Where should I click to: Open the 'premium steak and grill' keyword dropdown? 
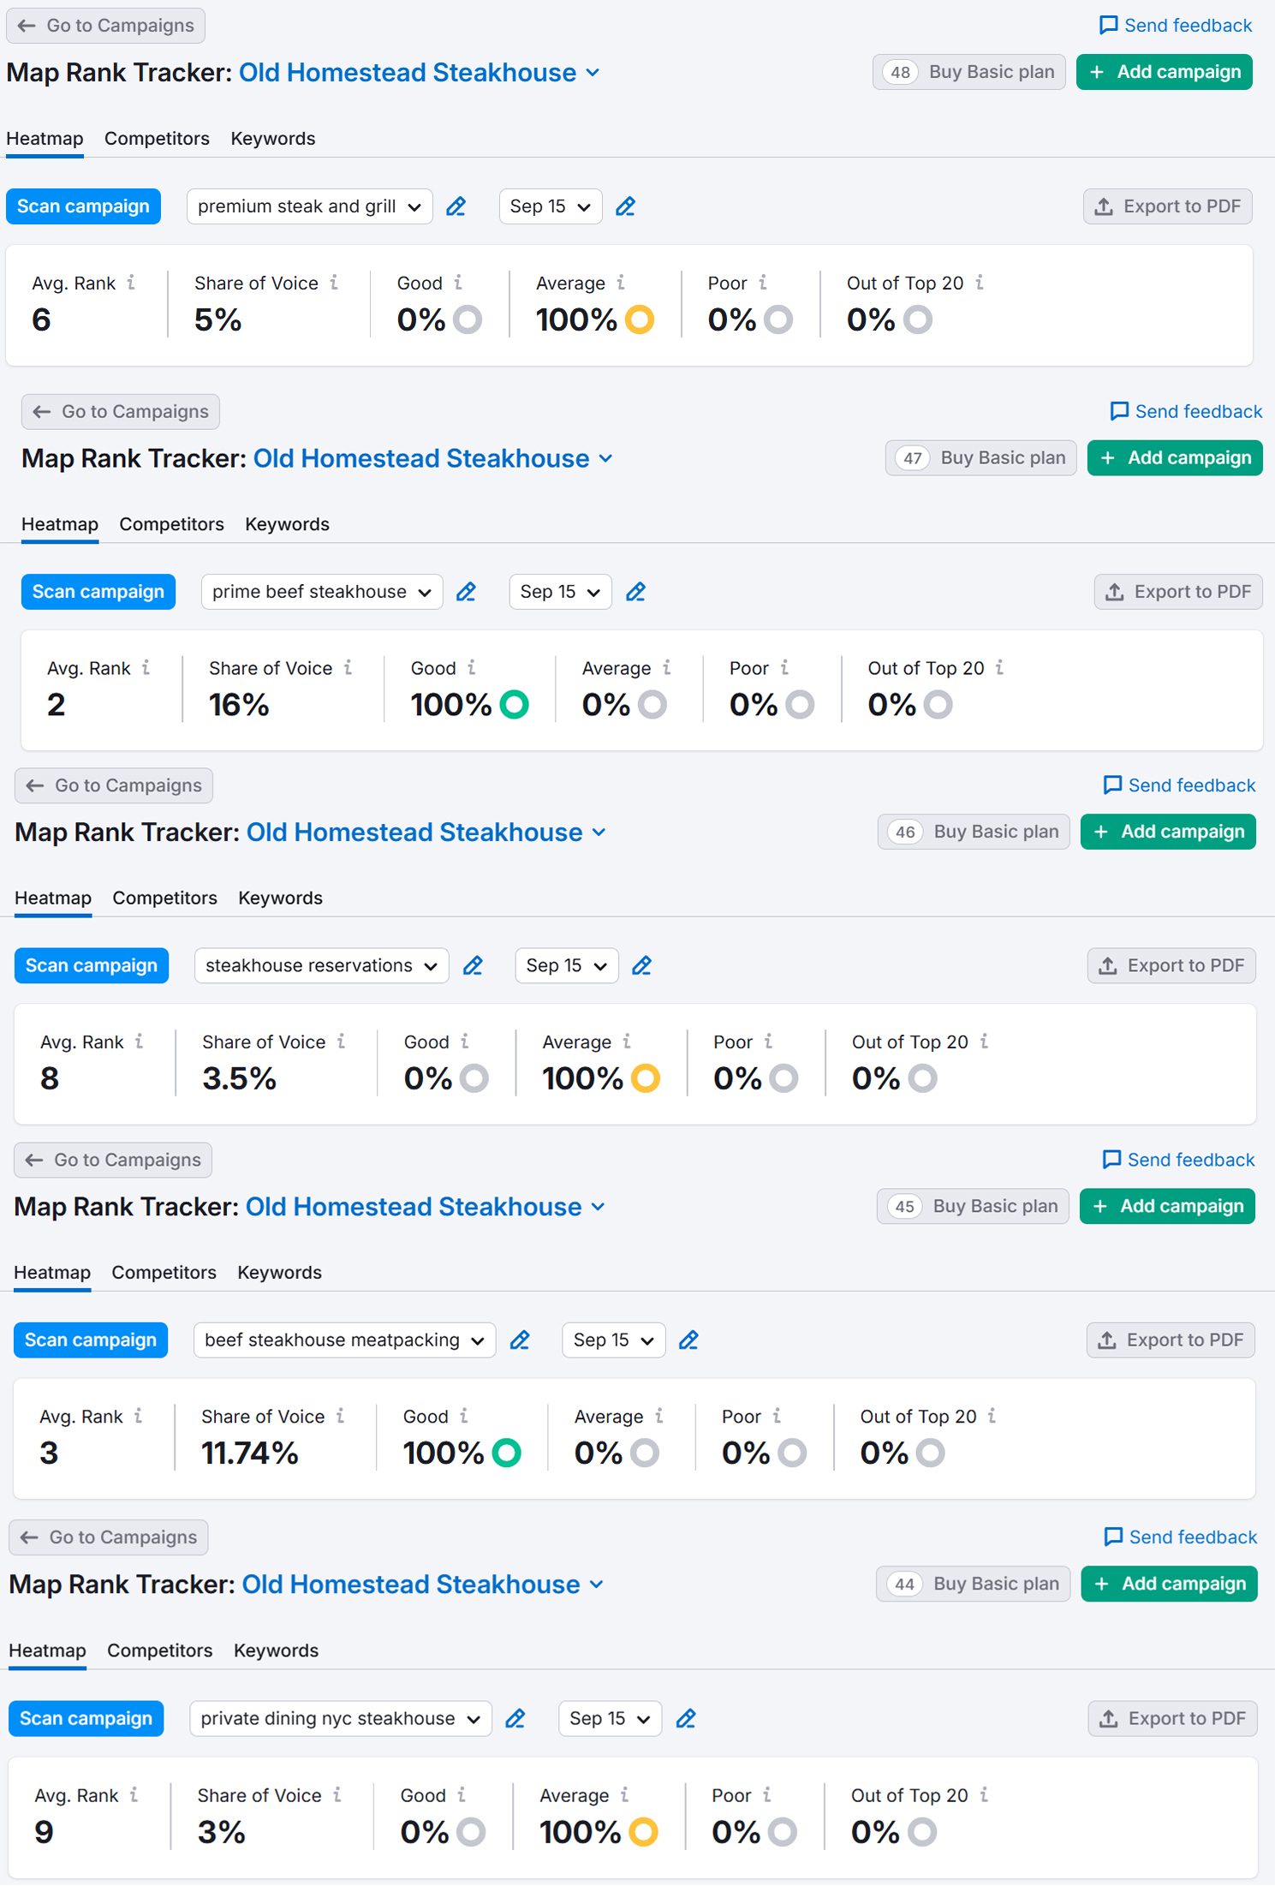point(309,206)
